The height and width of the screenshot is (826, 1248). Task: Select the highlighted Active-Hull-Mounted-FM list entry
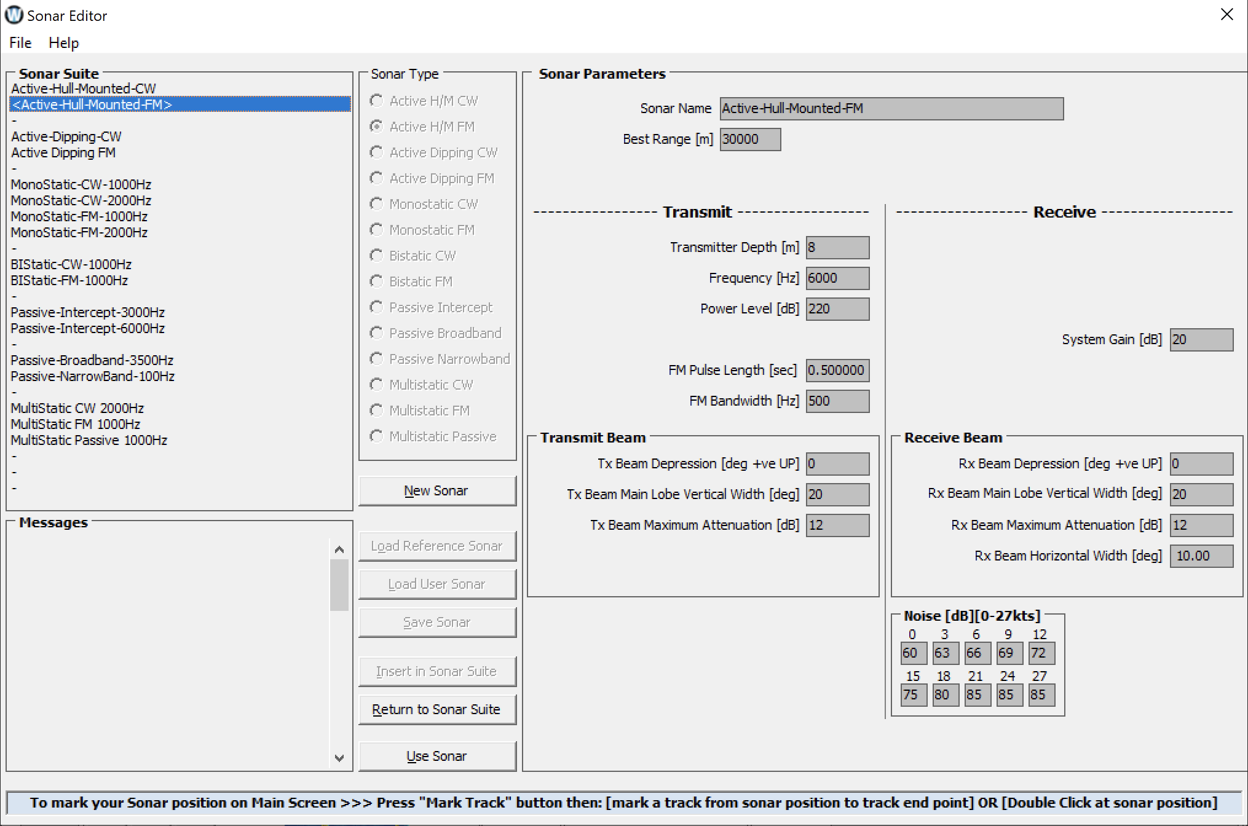pos(180,104)
